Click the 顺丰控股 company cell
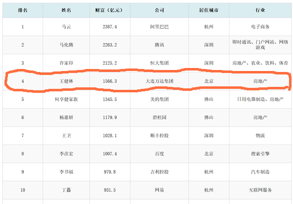 [x=159, y=136]
